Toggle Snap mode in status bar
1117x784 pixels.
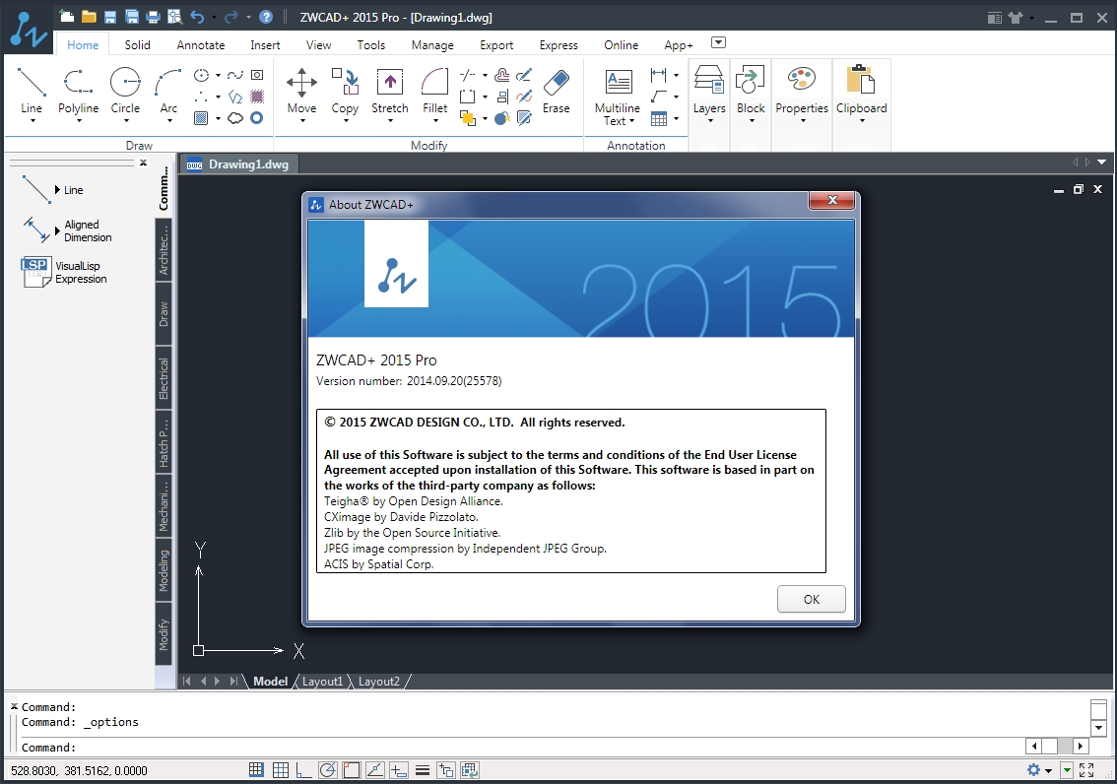click(x=256, y=770)
